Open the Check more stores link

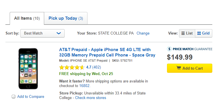click(91, 98)
